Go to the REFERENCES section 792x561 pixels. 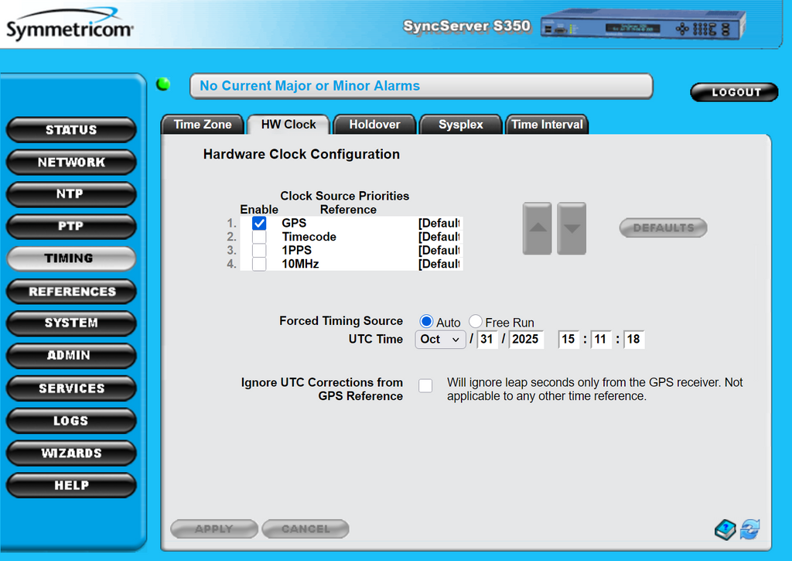click(x=71, y=292)
